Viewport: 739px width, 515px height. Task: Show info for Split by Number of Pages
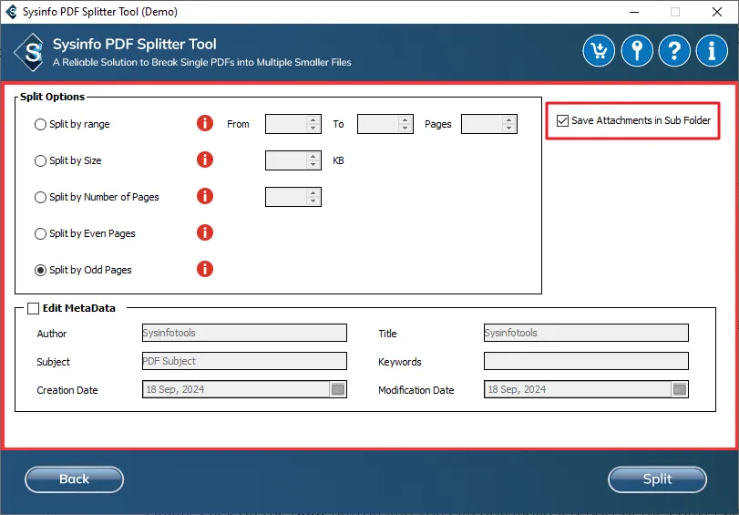[205, 197]
